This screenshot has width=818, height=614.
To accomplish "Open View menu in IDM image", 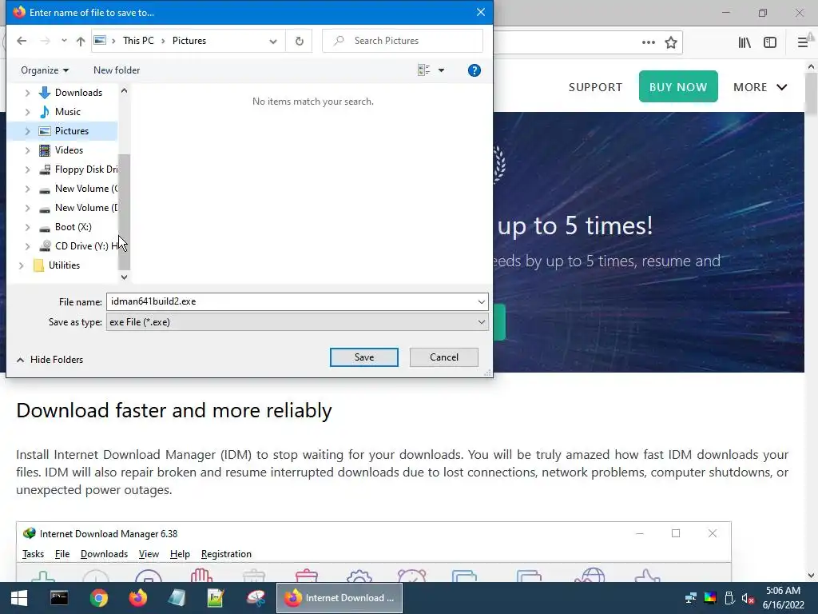I will pos(149,554).
